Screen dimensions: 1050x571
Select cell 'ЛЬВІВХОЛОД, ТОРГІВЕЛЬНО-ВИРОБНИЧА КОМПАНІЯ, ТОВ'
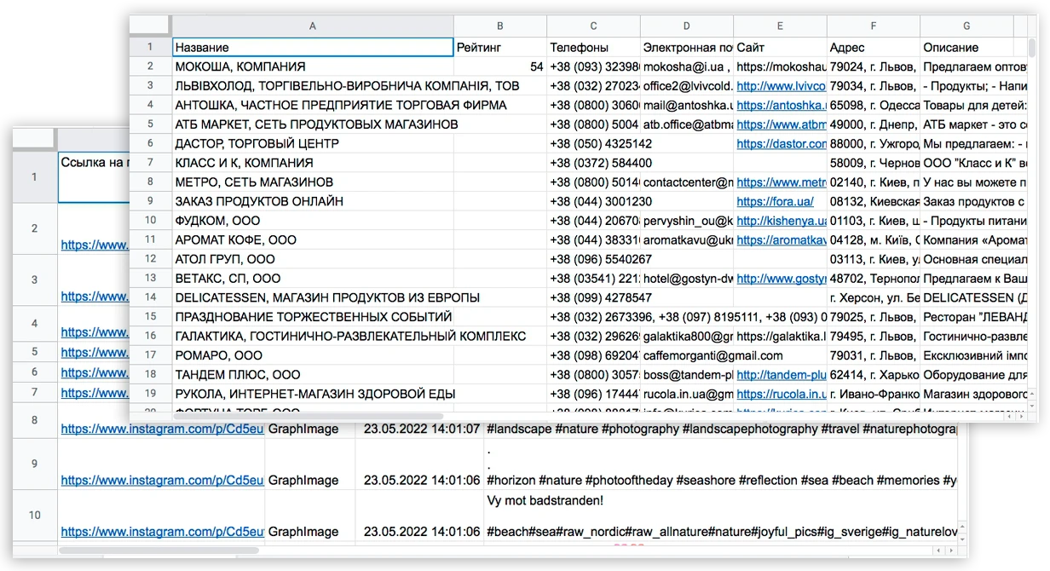coord(312,86)
